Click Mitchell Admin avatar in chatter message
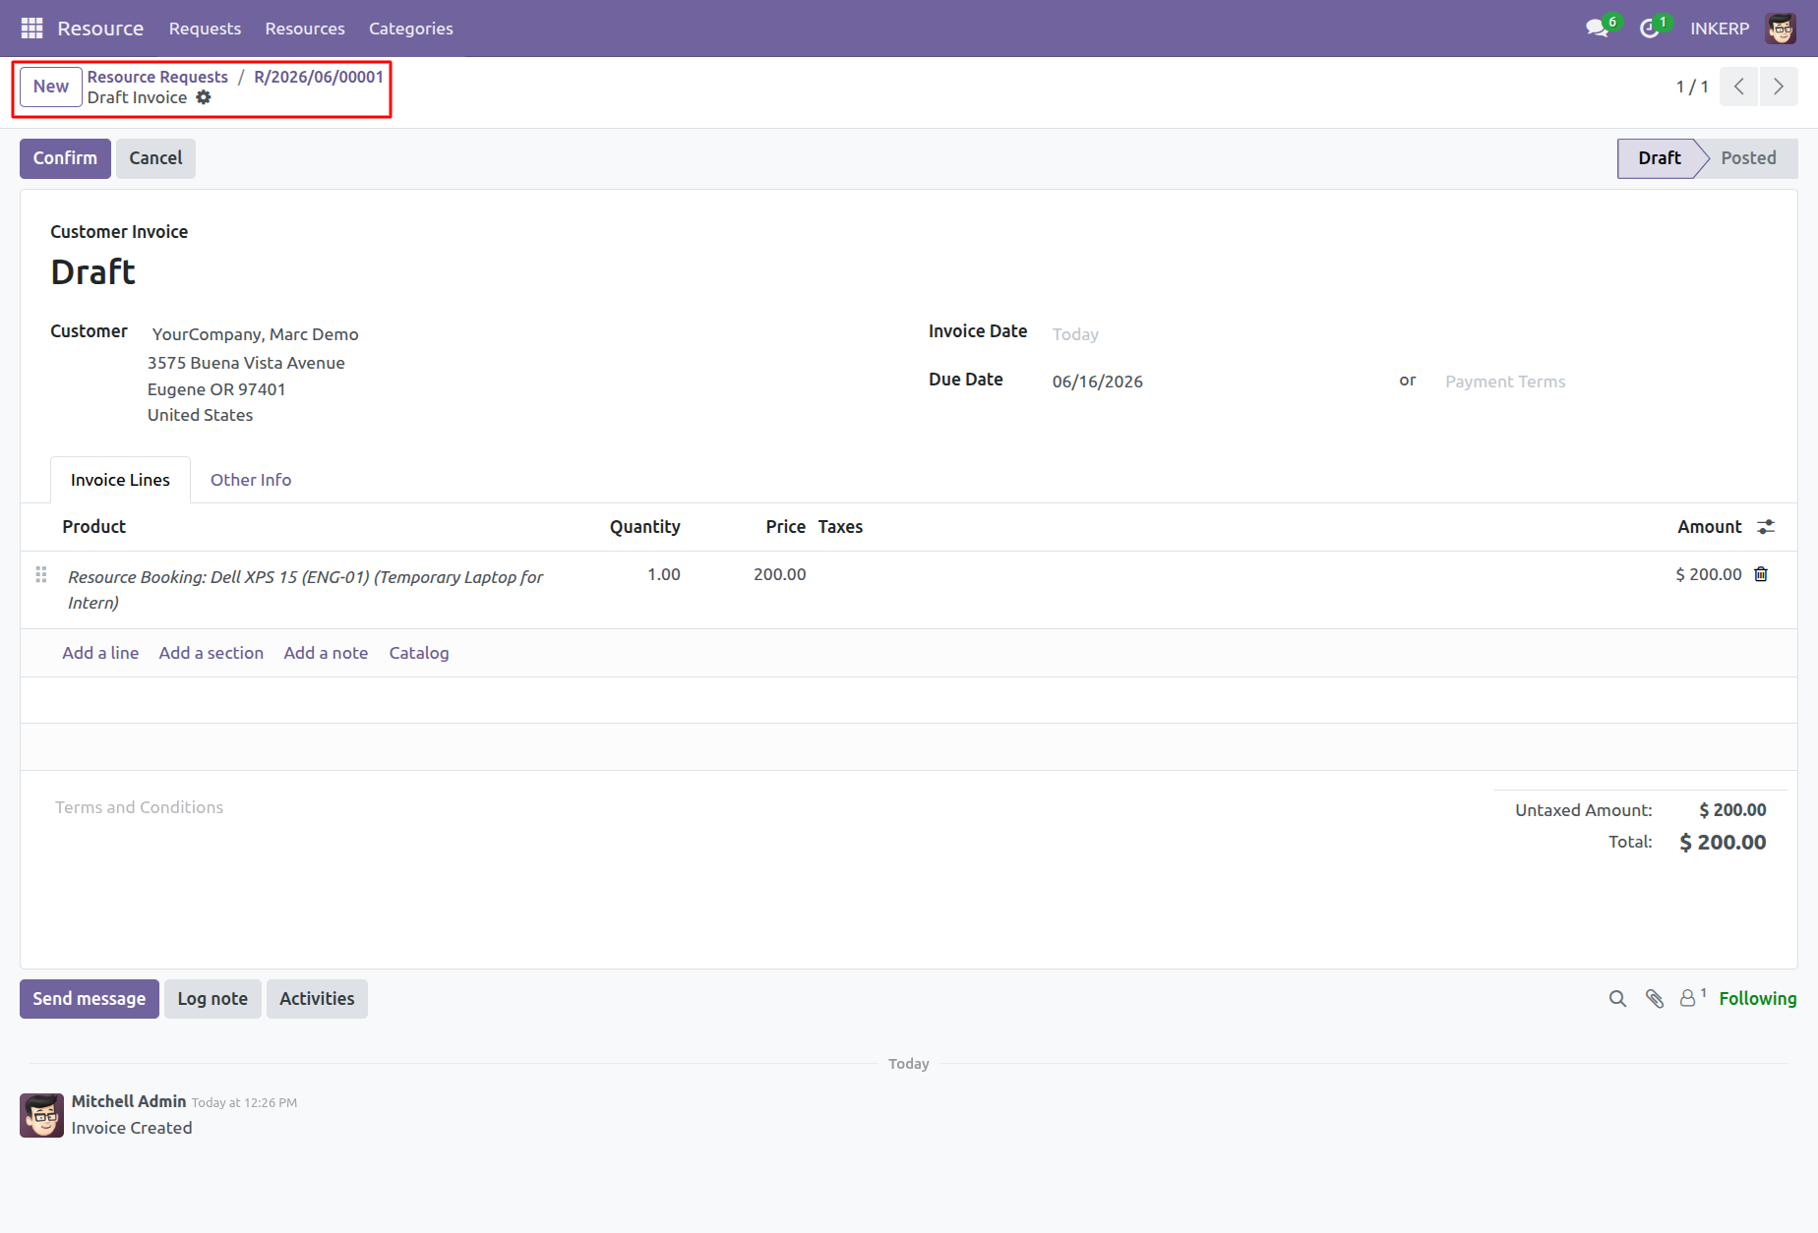Viewport: 1818px width, 1233px height. coord(42,1115)
